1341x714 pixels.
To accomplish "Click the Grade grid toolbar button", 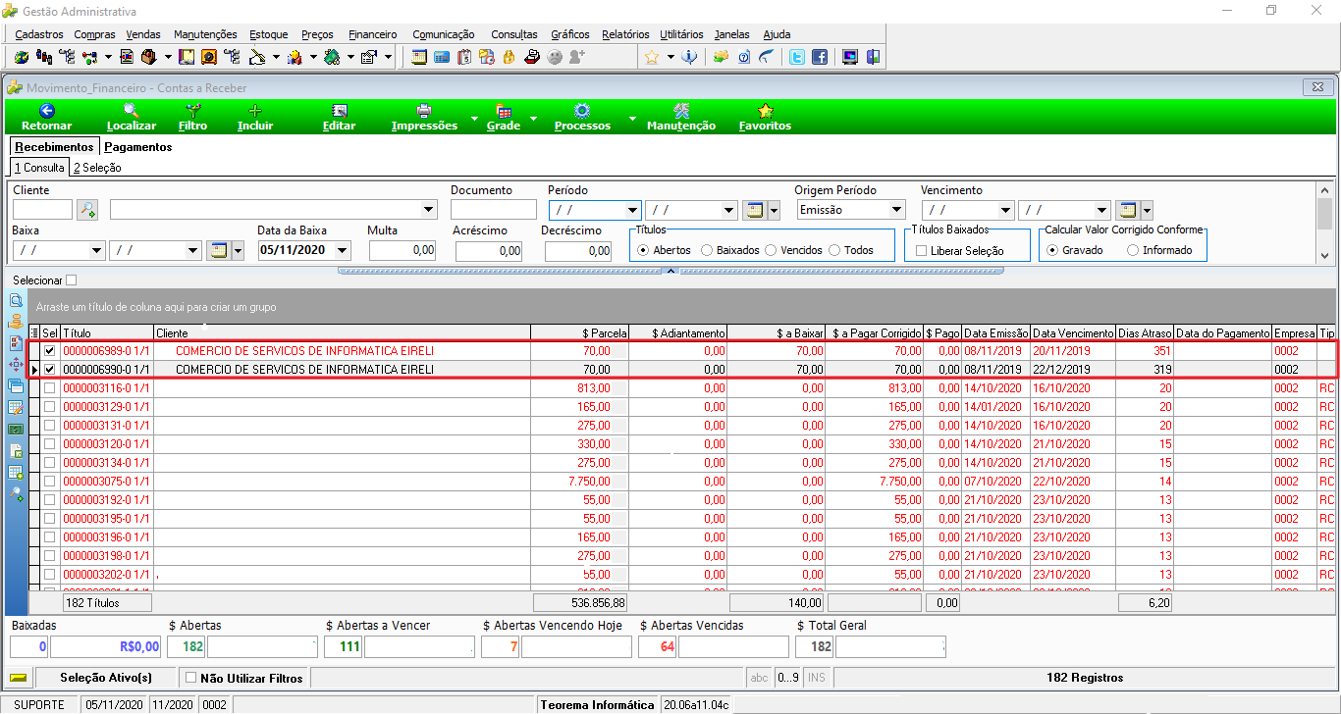I will pos(504,118).
